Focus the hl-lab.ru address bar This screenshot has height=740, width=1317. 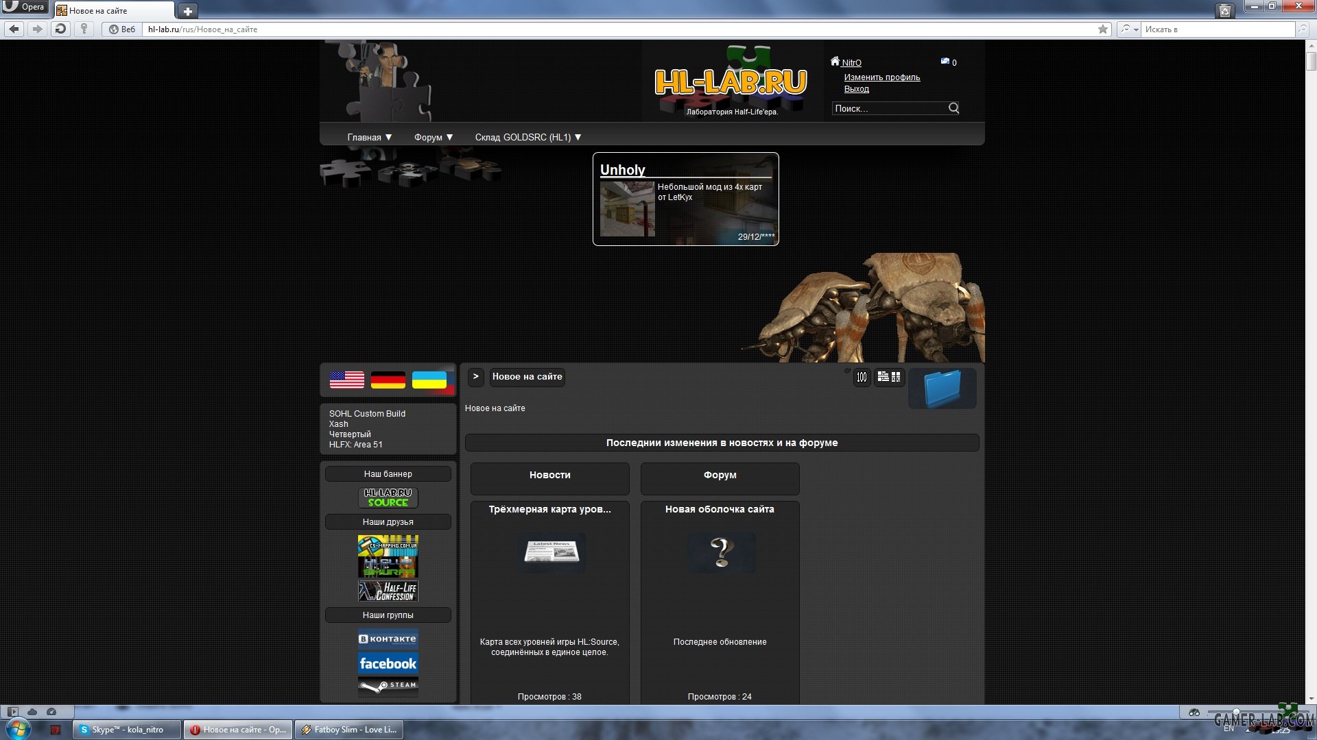click(617, 29)
